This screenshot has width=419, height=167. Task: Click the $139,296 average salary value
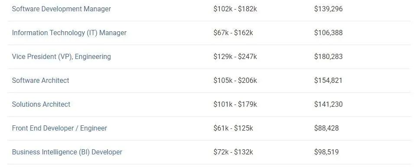click(328, 9)
